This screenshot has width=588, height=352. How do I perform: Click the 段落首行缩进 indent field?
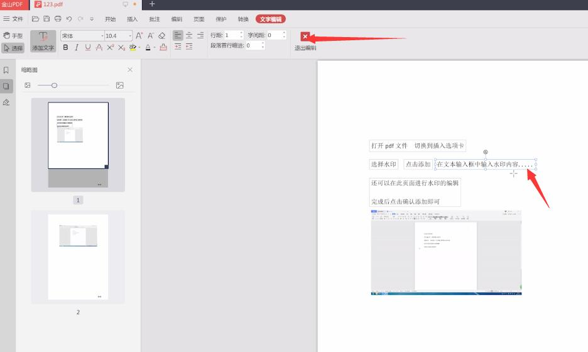(x=253, y=45)
